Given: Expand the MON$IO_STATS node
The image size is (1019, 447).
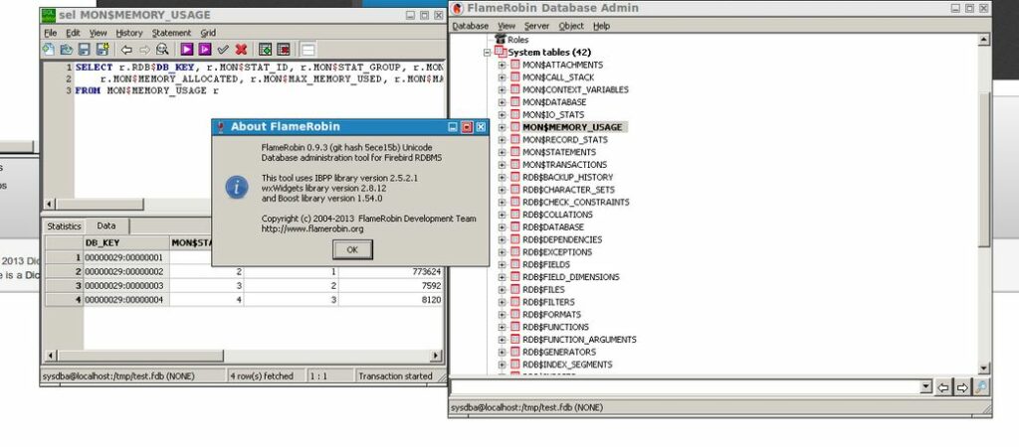Looking at the screenshot, I should tap(502, 115).
